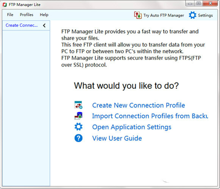Click the FTP Manager Lite title bar logo
220x189 pixels.
click(5, 5)
